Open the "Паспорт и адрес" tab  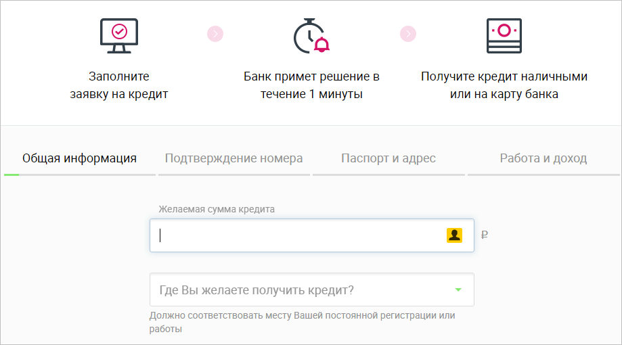(388, 158)
